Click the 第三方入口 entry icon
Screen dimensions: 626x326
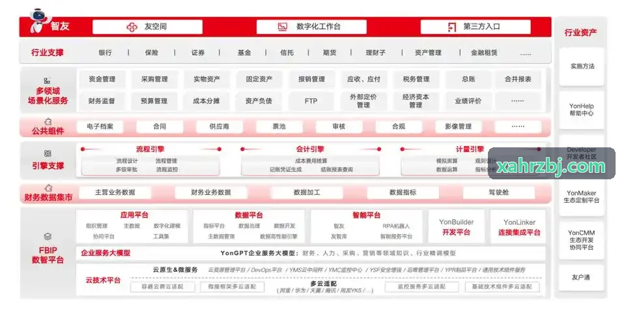click(452, 27)
